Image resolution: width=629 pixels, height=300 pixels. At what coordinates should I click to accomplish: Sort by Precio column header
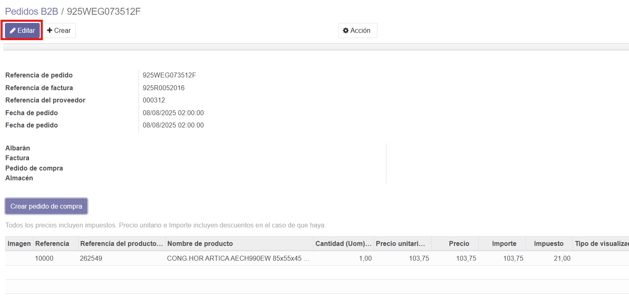[x=459, y=243]
